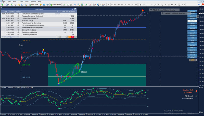The height and width of the screenshot is (116, 204).
Task: Click the FOMC Member Williams Speaks chart label
Action: pyautogui.click(x=164, y=10)
